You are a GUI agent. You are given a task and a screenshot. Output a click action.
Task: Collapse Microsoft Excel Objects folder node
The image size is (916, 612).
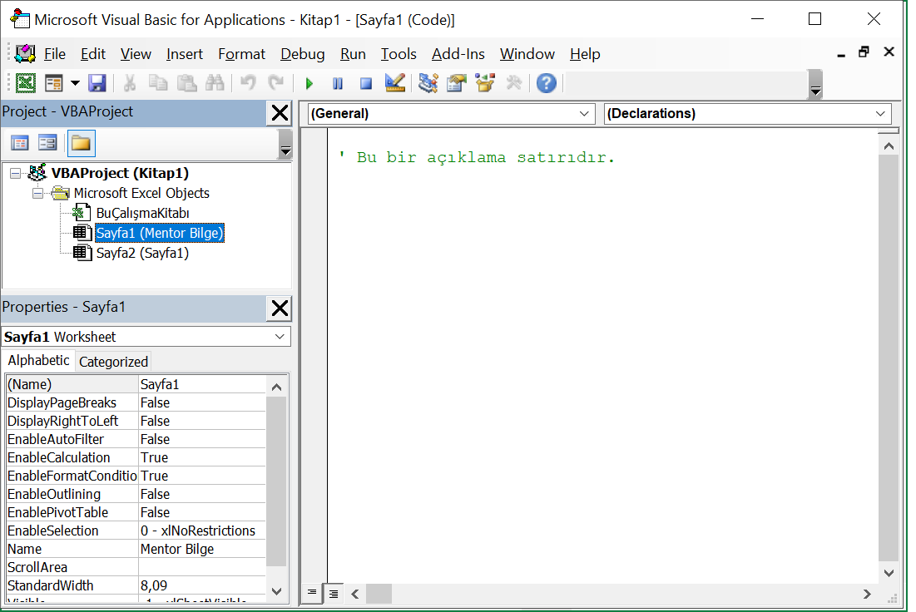38,193
